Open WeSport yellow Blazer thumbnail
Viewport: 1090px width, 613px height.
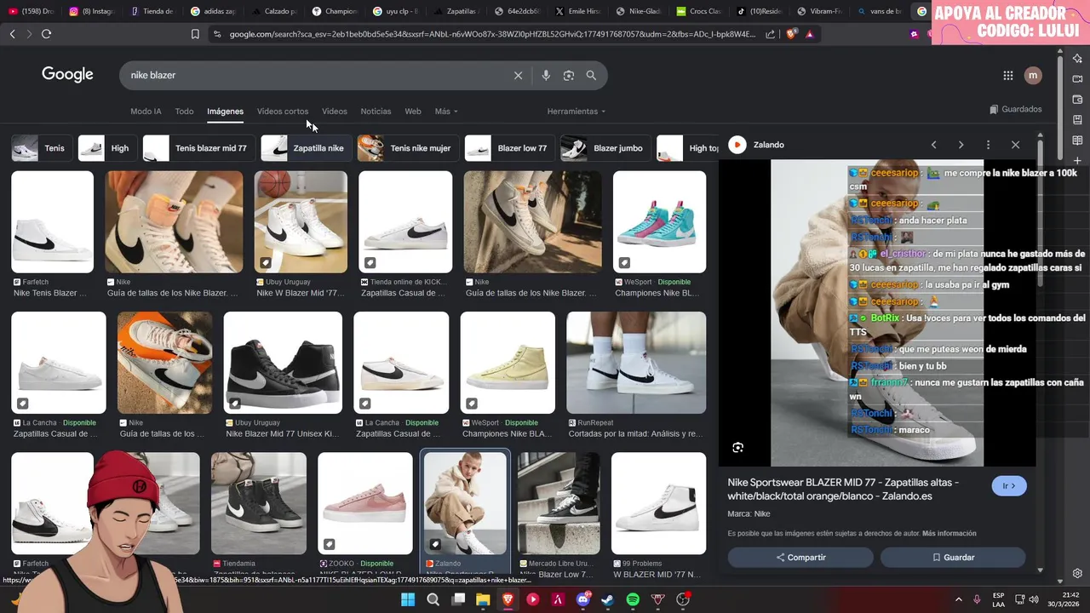coord(508,363)
